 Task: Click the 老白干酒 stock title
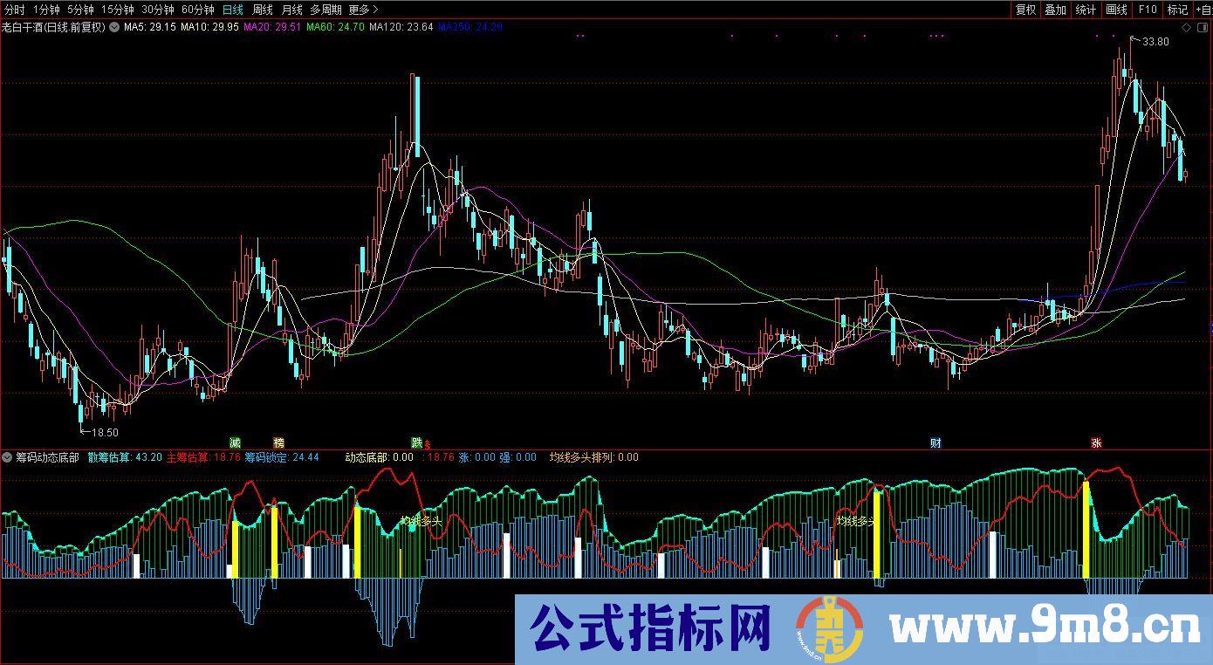53,27
